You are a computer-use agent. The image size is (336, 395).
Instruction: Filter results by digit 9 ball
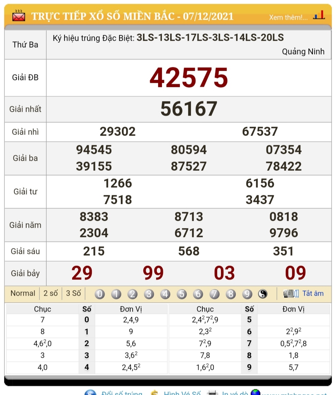[247, 294]
